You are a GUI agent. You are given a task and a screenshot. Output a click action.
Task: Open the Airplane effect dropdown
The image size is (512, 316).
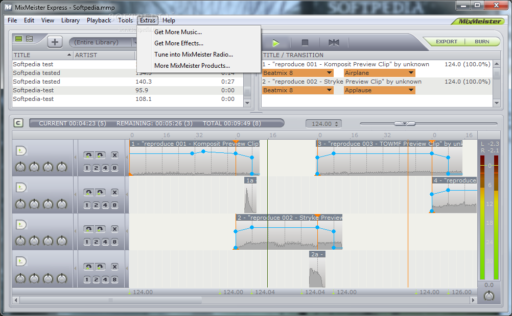tap(380, 73)
